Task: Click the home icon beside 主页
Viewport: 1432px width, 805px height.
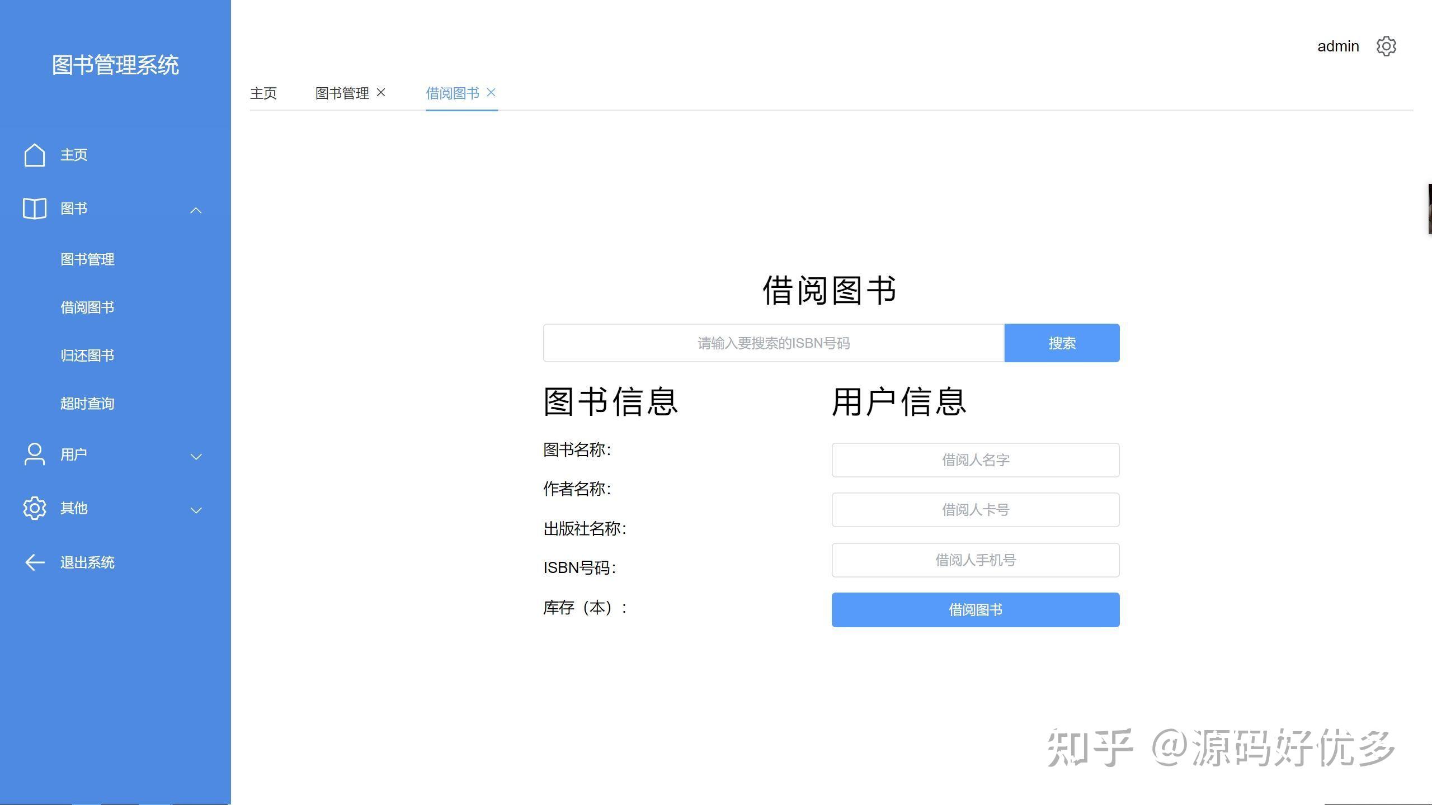Action: pos(34,155)
